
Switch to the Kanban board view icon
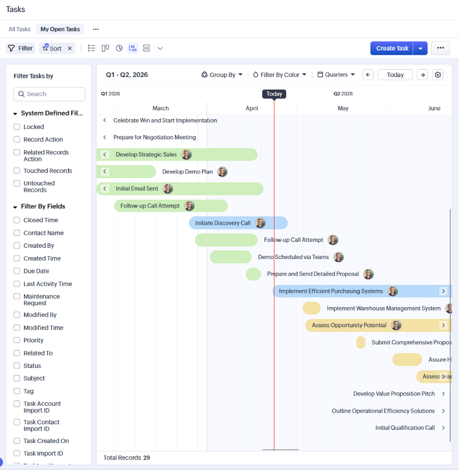coord(105,48)
